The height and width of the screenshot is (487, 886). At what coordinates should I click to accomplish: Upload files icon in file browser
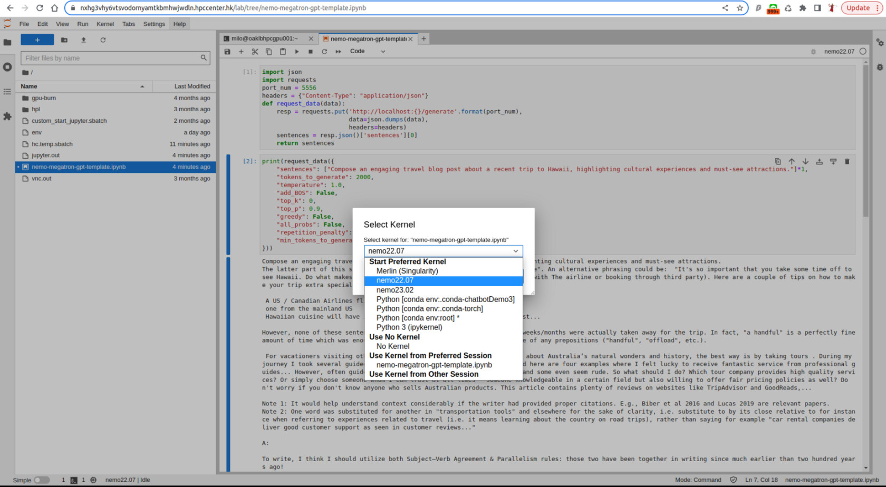coord(83,40)
